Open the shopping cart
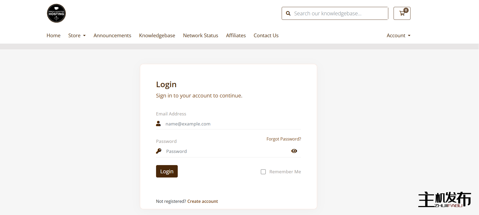Screen dimensions: 479x215 pos(402,13)
